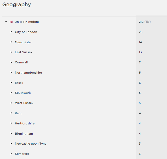
Task: Click the United Kingdom flag icon
Action: click(x=11, y=22)
